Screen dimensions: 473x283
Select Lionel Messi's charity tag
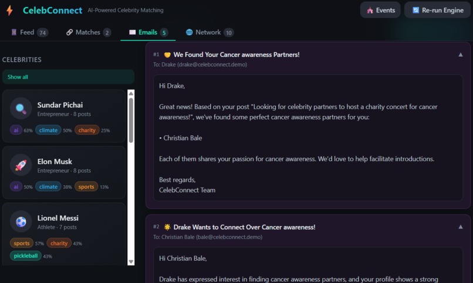(x=59, y=243)
